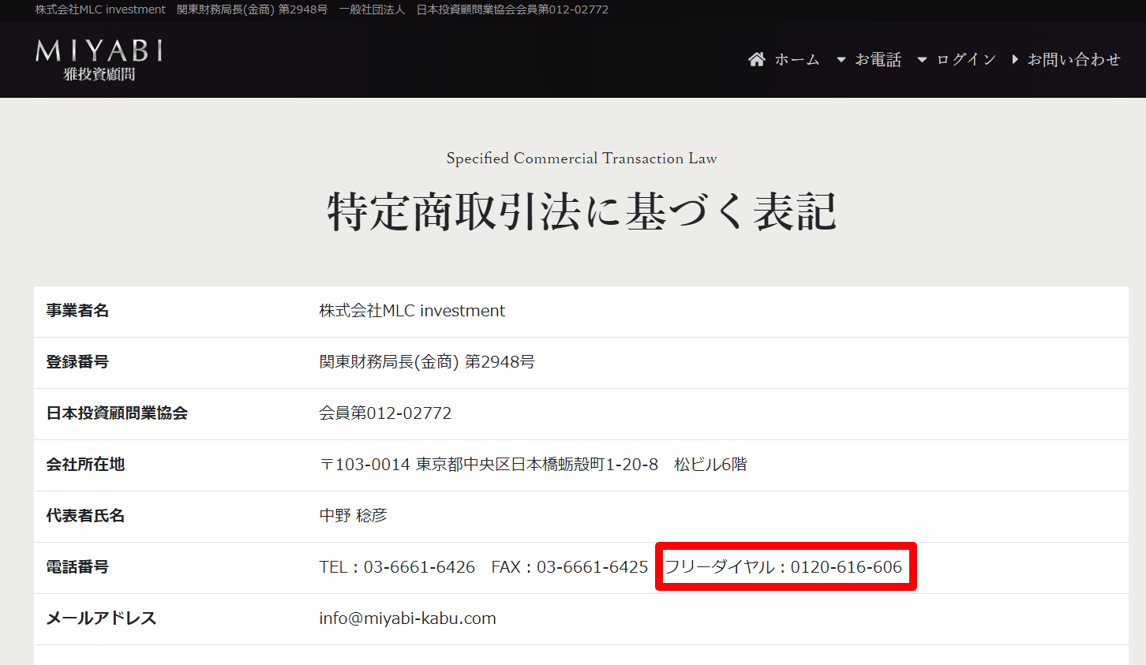1146x665 pixels.
Task: Click the Specified Commercial Transaction Law subtitle
Action: coord(582,158)
